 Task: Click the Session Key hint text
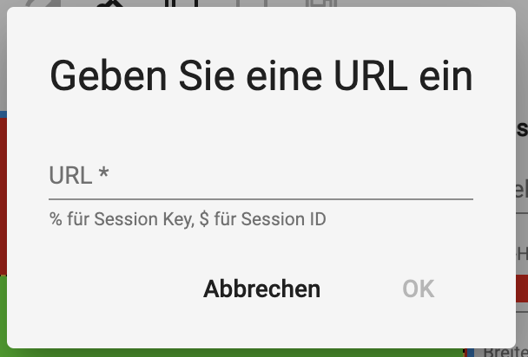[x=188, y=219]
